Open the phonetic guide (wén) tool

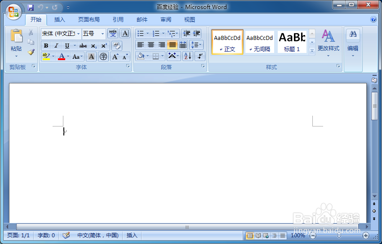tap(113, 33)
